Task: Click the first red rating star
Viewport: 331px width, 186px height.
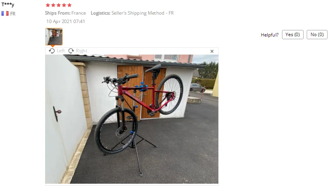Action: point(48,5)
